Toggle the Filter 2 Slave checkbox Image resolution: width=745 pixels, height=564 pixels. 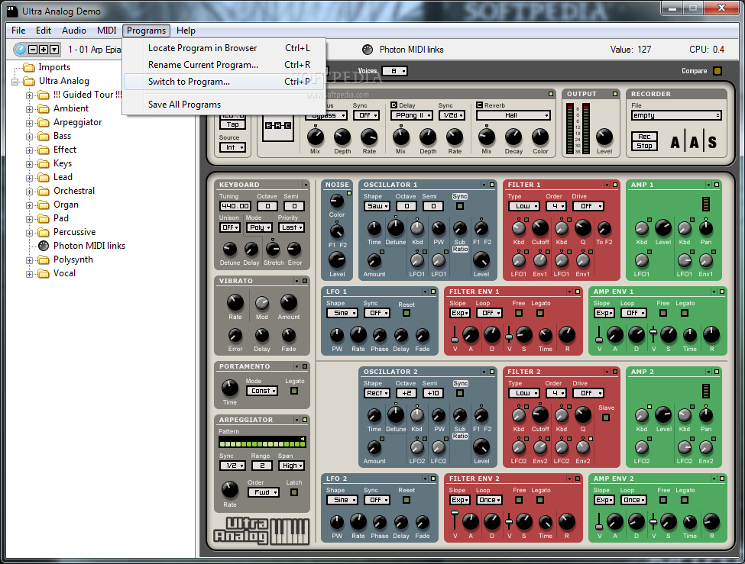point(606,417)
